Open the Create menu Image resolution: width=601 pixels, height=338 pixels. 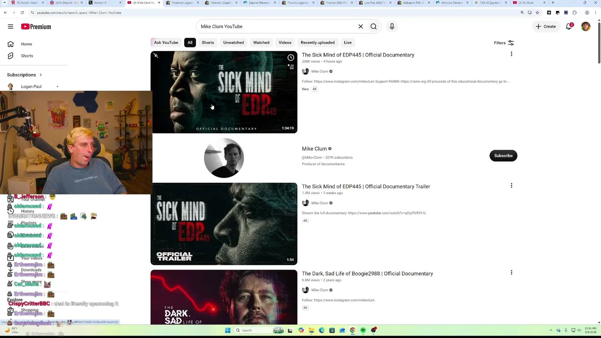(x=546, y=27)
